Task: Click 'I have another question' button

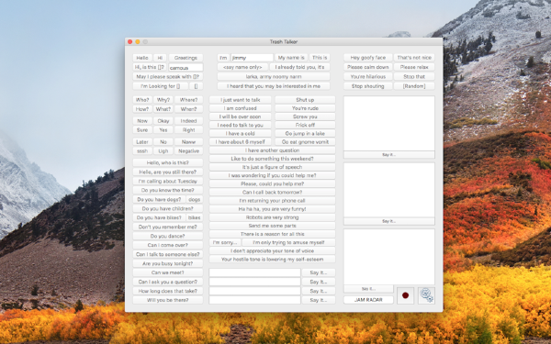Action: 273,150
